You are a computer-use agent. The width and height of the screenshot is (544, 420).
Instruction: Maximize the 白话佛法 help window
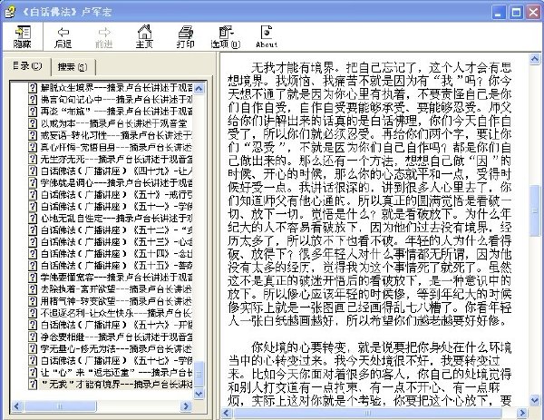click(x=516, y=13)
